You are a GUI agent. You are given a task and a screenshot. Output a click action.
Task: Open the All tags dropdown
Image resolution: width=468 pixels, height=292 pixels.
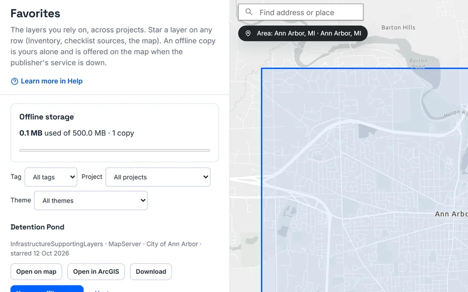point(51,177)
